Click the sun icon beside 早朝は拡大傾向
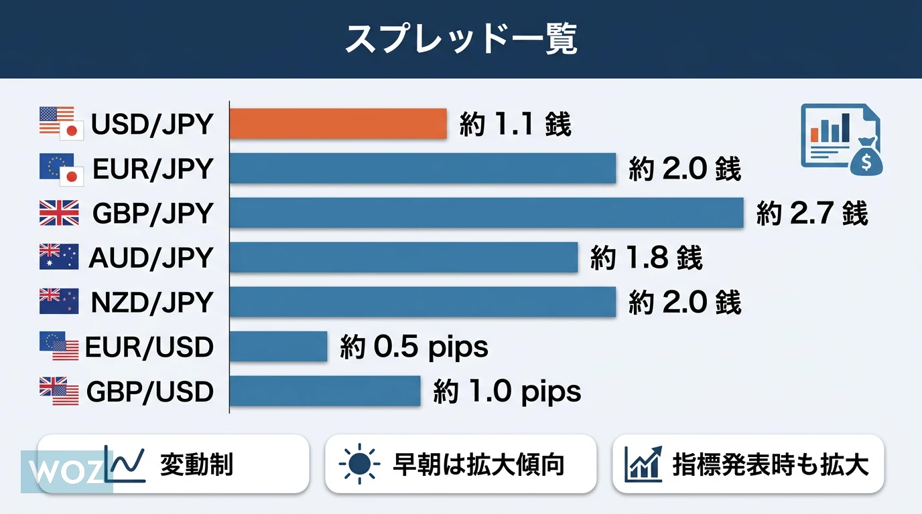Viewport: 922px width, 514px height. 359,464
